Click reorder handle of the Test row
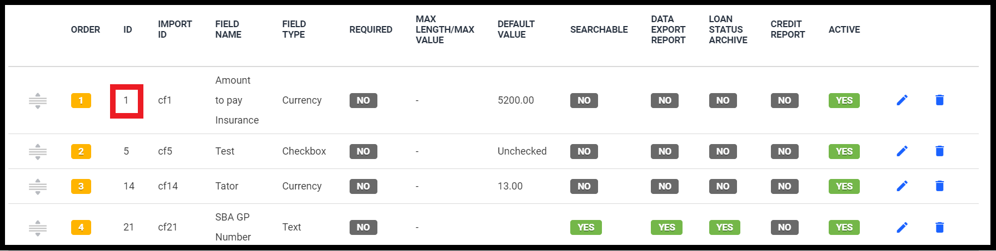The height and width of the screenshot is (251, 996). pos(38,151)
